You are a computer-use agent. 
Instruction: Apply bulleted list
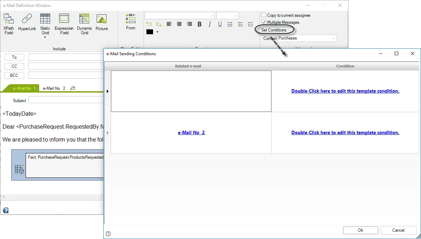pos(230,24)
